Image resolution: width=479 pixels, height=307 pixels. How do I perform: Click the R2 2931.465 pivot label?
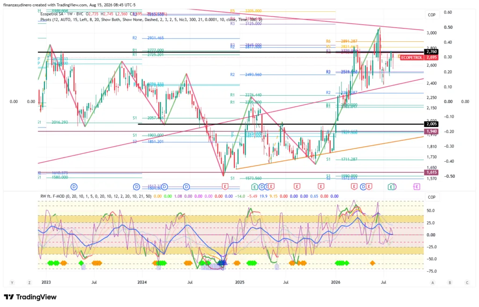tap(148, 38)
